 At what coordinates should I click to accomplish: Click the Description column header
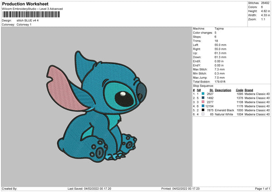pos(223,90)
